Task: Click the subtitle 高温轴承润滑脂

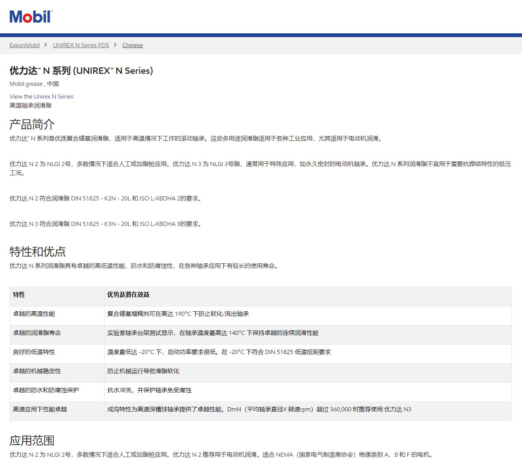Action: pyautogui.click(x=31, y=106)
